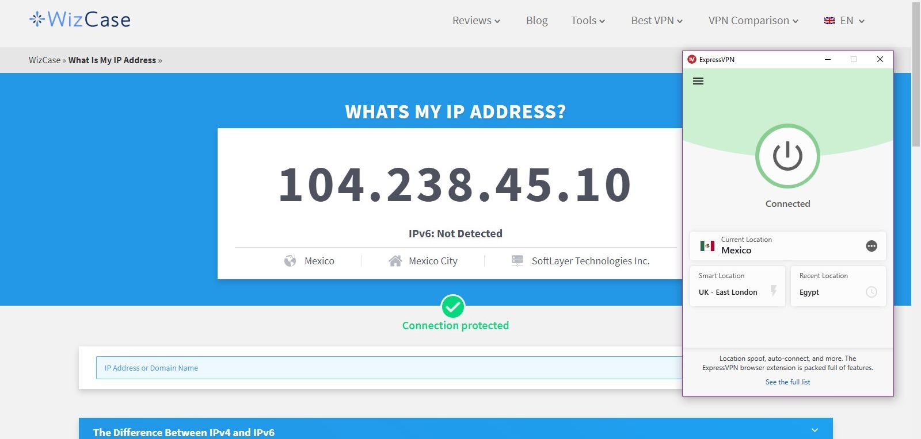Expand the VPN Comparison menu
This screenshot has width=921, height=439.
[753, 21]
